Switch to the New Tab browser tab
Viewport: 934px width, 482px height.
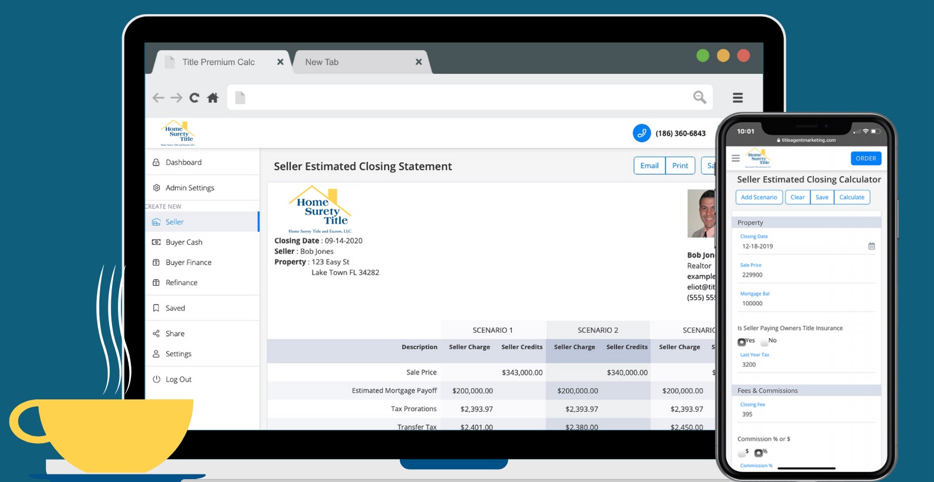coord(362,62)
